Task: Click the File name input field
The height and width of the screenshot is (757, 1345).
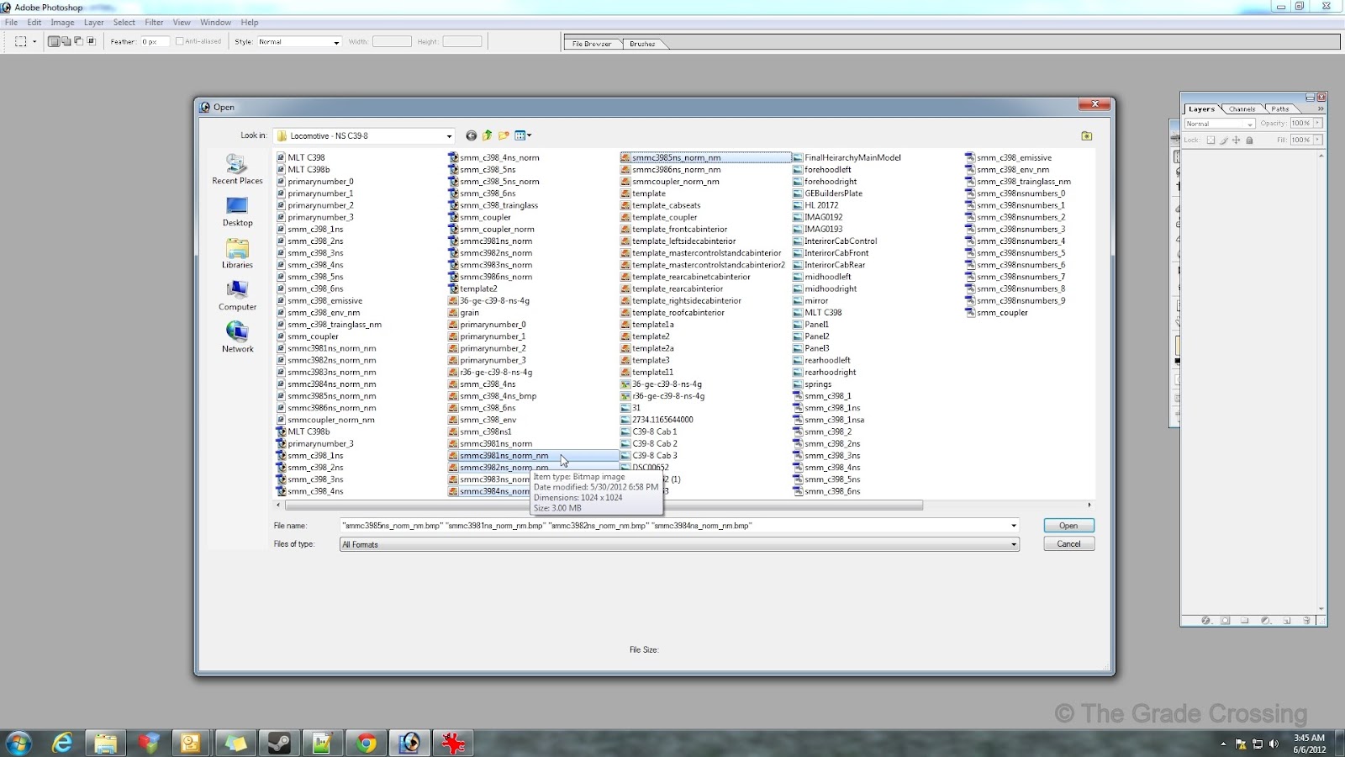Action: pos(673,526)
